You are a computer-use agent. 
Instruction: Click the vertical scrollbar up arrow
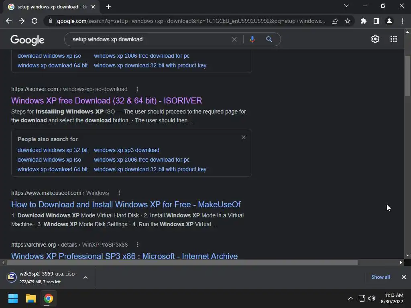coord(407,32)
